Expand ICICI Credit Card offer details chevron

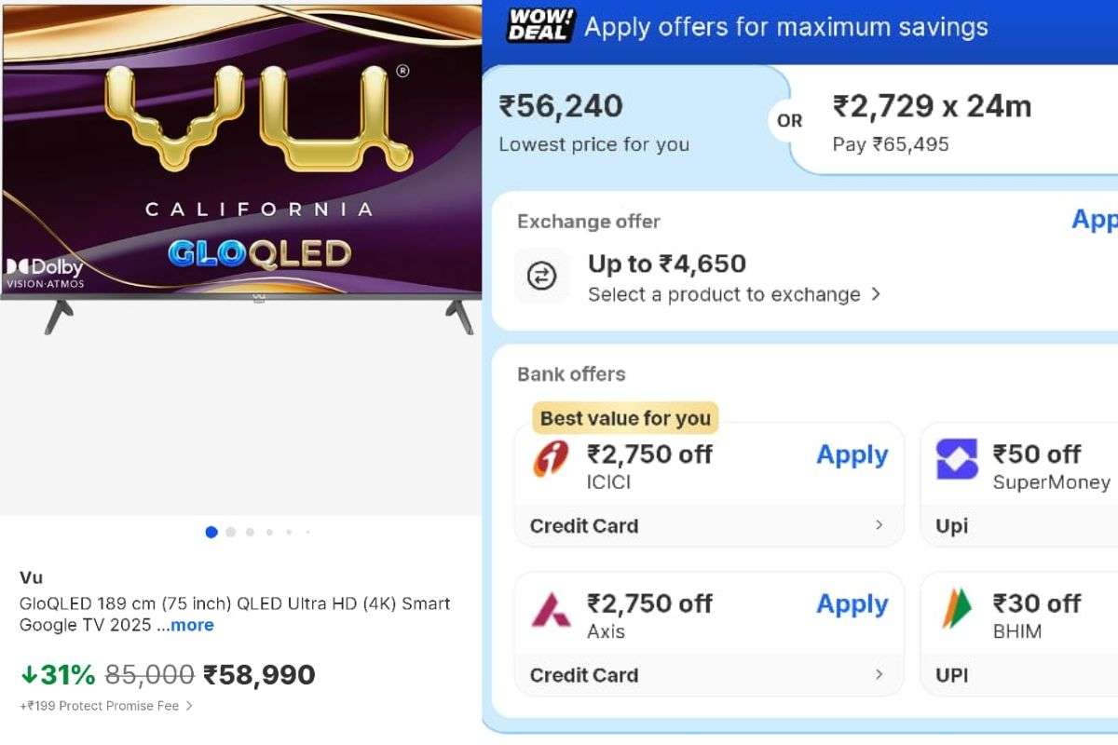pos(879,525)
